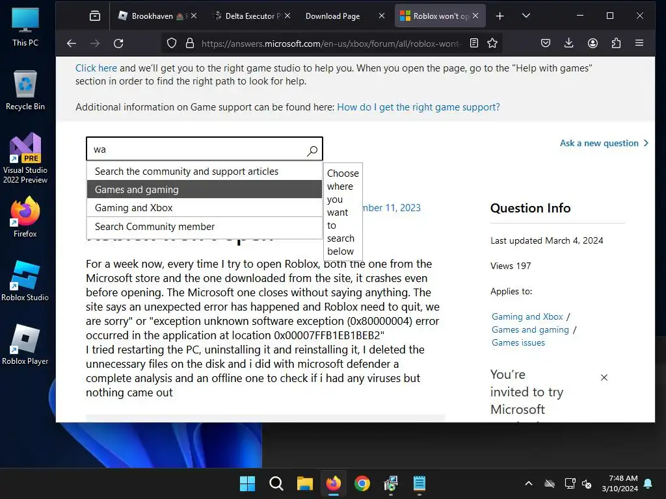Click the search magnifier icon in the search box
Viewport: 666px width, 499px height.
point(312,151)
